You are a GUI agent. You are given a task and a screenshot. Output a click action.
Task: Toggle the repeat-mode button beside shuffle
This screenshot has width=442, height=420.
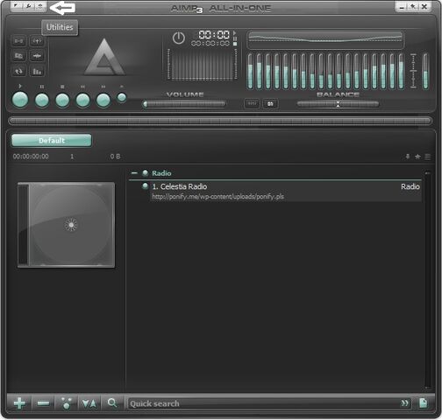(x=270, y=103)
